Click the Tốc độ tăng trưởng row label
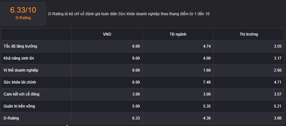This screenshot has height=126, width=286. pos(20,46)
